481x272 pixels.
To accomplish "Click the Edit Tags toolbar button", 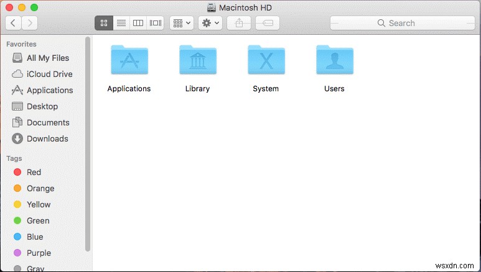I will click(x=268, y=23).
